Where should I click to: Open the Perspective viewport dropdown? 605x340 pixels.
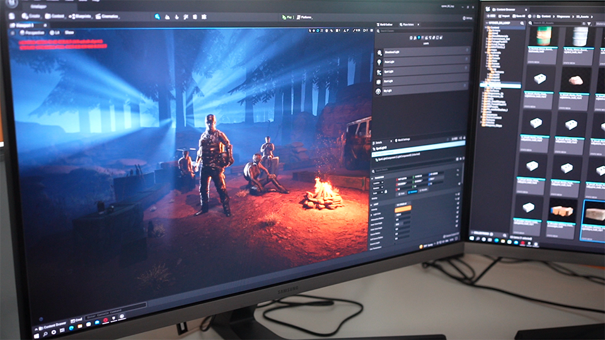33,31
